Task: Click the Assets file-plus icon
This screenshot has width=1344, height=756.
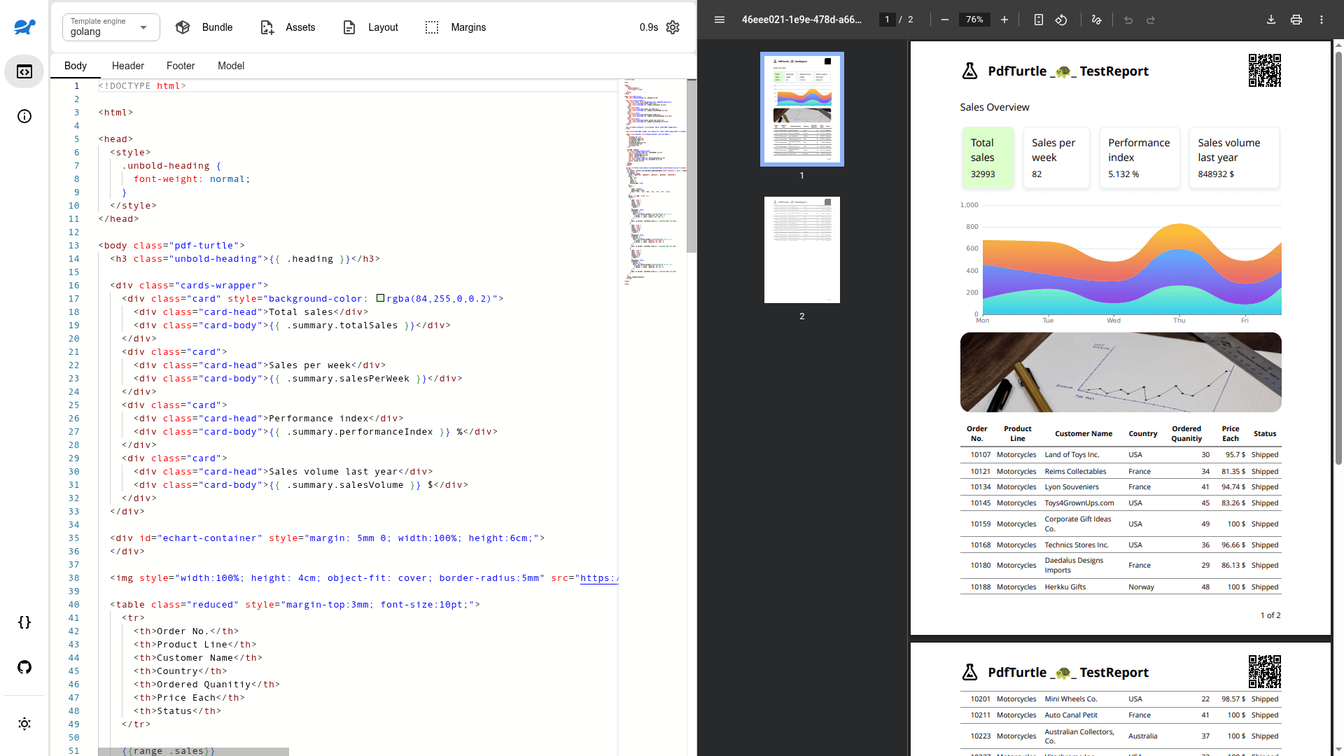Action: tap(267, 27)
